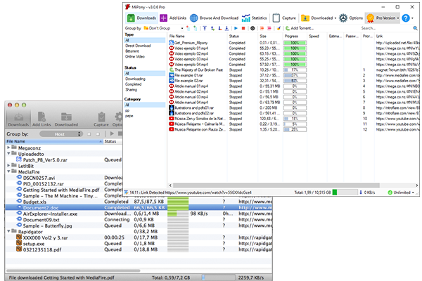
Task: Click the Move to top arrow icon
Action: tap(205, 28)
